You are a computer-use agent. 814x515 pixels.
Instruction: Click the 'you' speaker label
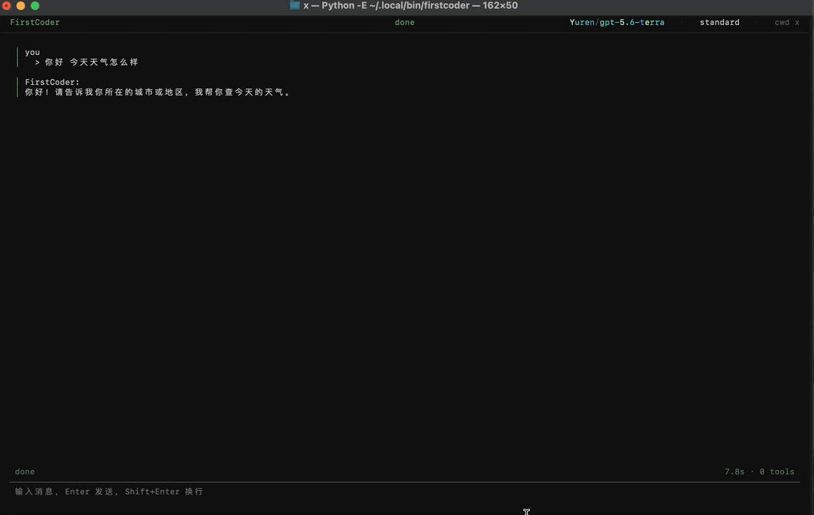click(32, 52)
